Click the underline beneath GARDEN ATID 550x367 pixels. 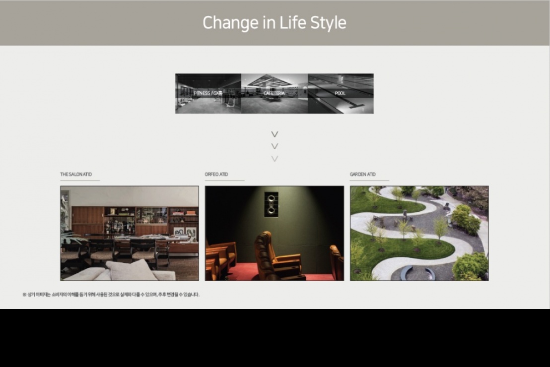pos(369,181)
